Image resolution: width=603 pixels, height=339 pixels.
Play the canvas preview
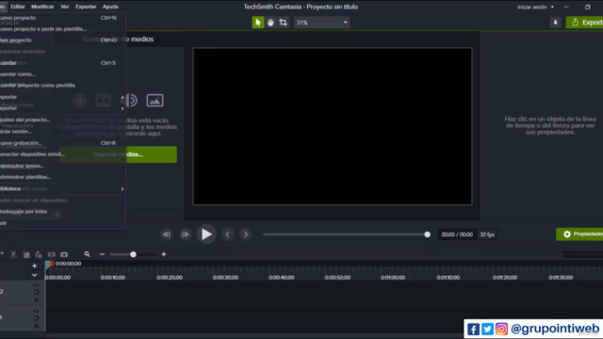[206, 234]
